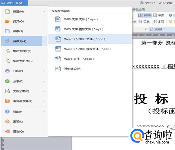This screenshot has width=175, height=150.
Task: Select Open 打开(O) menu entry
Action: pos(24,21)
